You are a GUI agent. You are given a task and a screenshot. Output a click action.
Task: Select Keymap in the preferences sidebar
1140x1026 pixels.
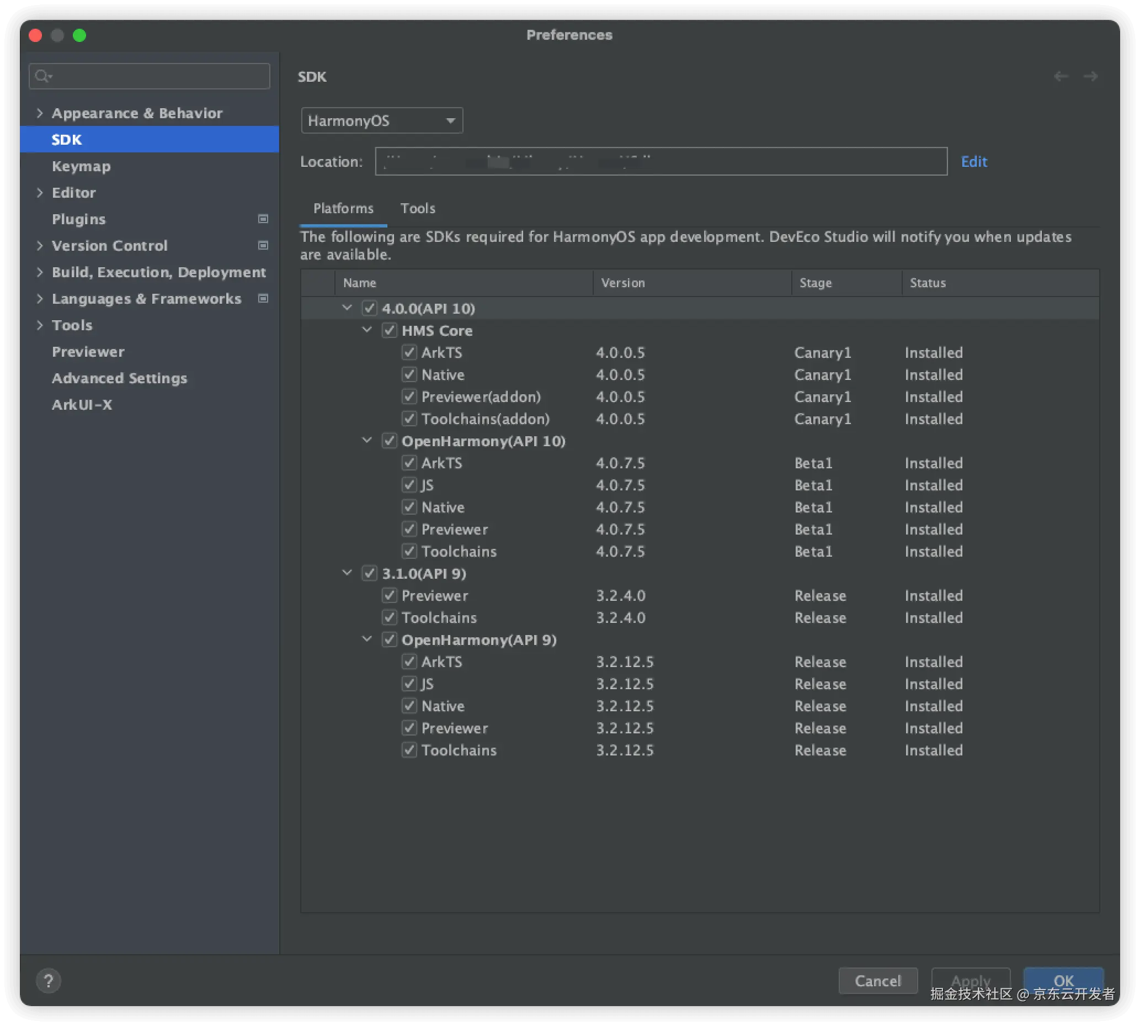coord(81,166)
